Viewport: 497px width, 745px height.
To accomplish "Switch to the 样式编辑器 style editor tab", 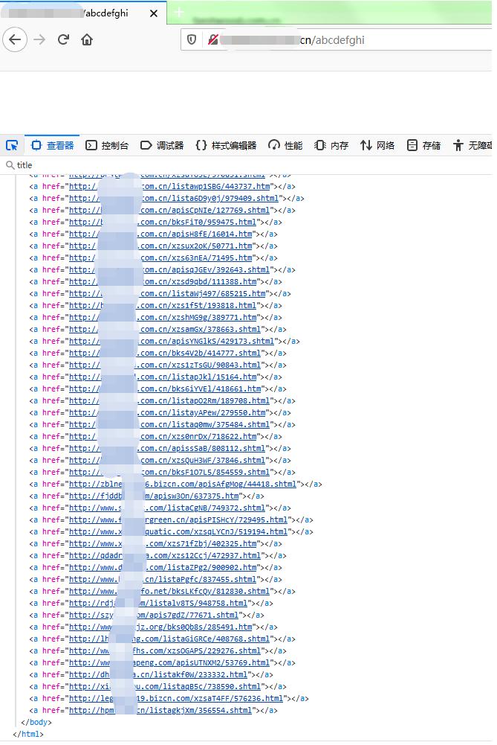I will pyautogui.click(x=226, y=145).
